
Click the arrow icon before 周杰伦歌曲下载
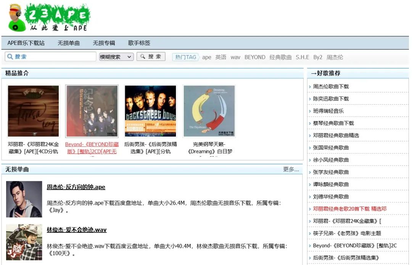[x=310, y=86]
